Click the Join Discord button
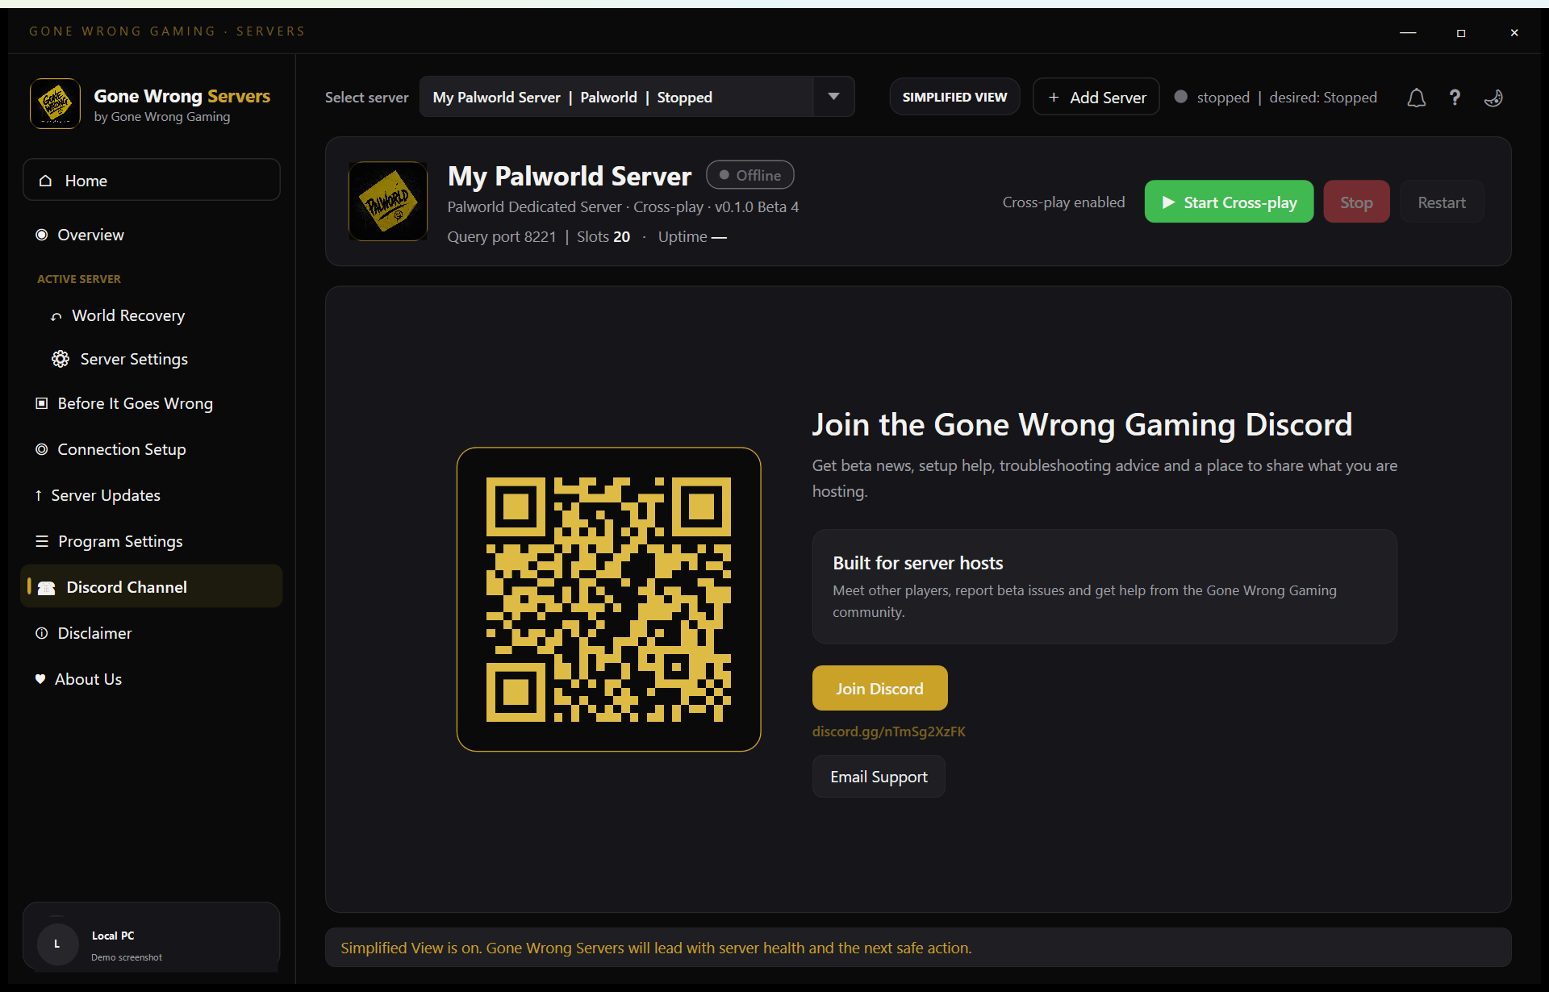This screenshot has width=1549, height=992. pyautogui.click(x=879, y=688)
